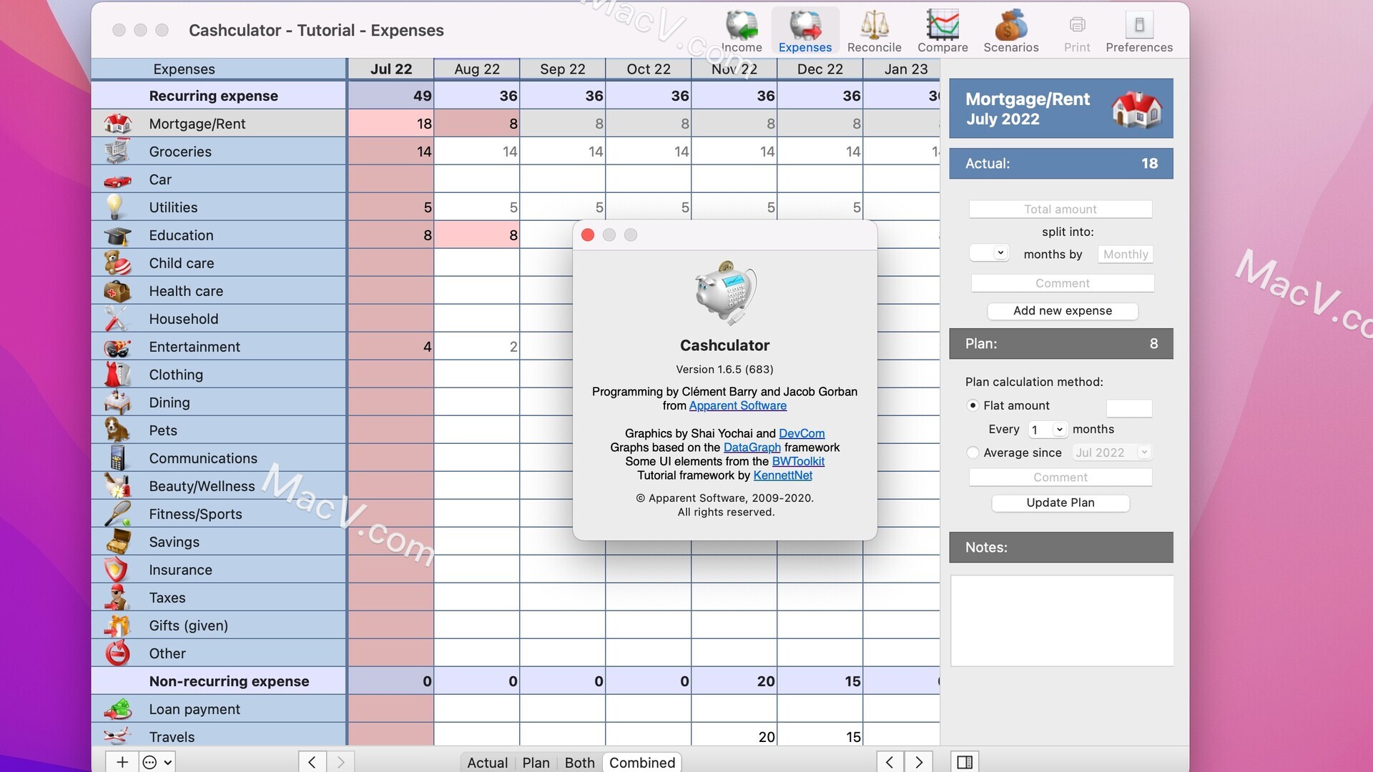The image size is (1373, 772).
Task: Click the Household tools icon
Action: 116,319
